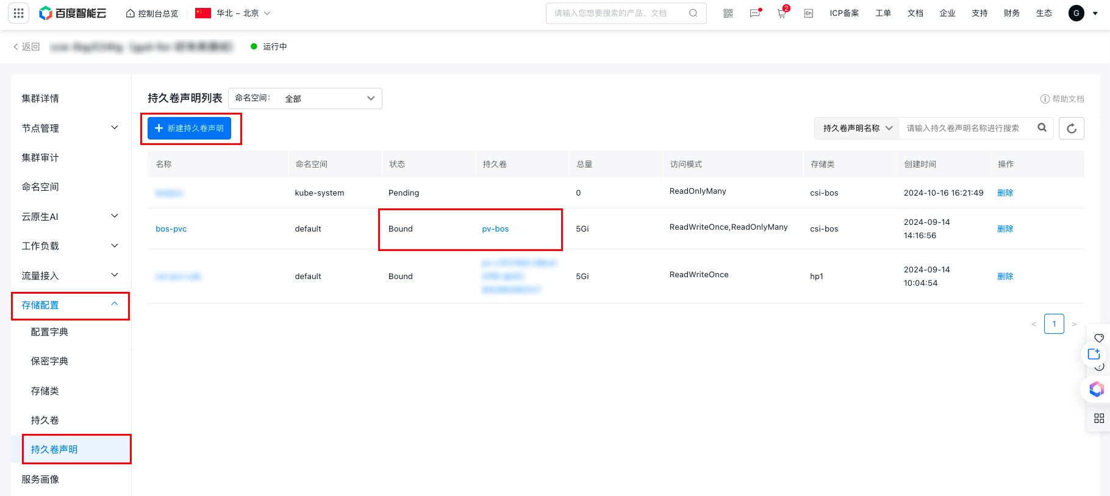The width and height of the screenshot is (1110, 496).
Task: Delete the kube-system Pending claim
Action: pyautogui.click(x=1005, y=193)
